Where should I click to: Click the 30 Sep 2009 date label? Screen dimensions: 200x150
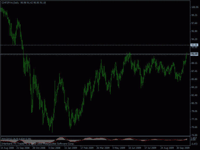(183, 148)
